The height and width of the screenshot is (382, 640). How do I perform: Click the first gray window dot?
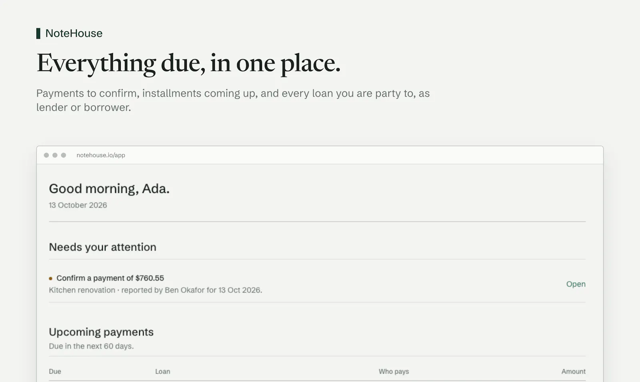click(x=46, y=155)
